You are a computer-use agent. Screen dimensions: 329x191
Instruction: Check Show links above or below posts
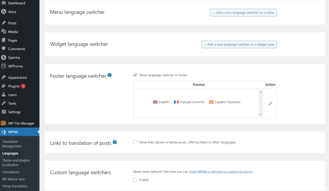[x=135, y=142]
